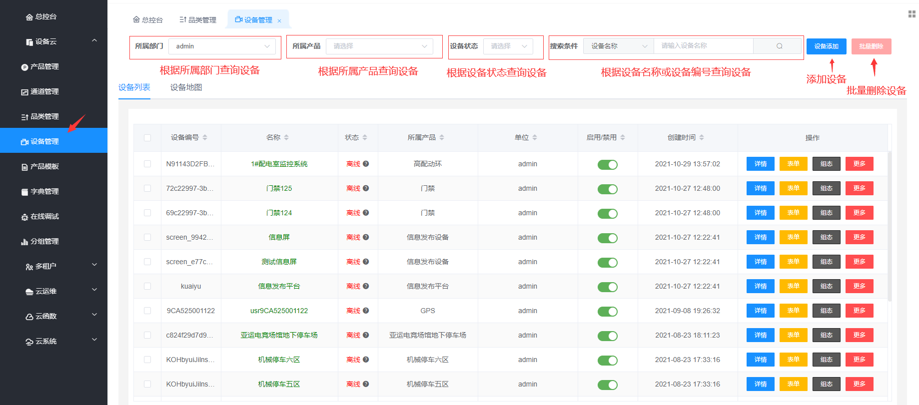Open the 设备状态 dropdown
This screenshot has width=919, height=405.
tap(508, 46)
